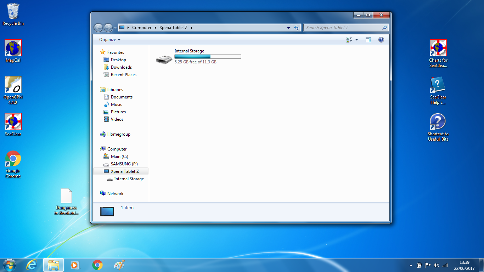Image resolution: width=484 pixels, height=272 pixels.
Task: Open the explorer Help question mark icon
Action: pyautogui.click(x=381, y=40)
